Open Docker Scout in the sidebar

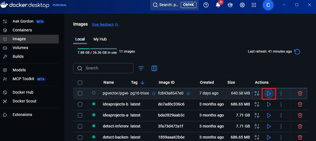(x=29, y=101)
